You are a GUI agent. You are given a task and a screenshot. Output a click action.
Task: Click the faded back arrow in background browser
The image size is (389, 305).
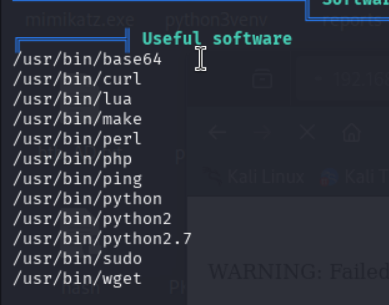click(218, 132)
